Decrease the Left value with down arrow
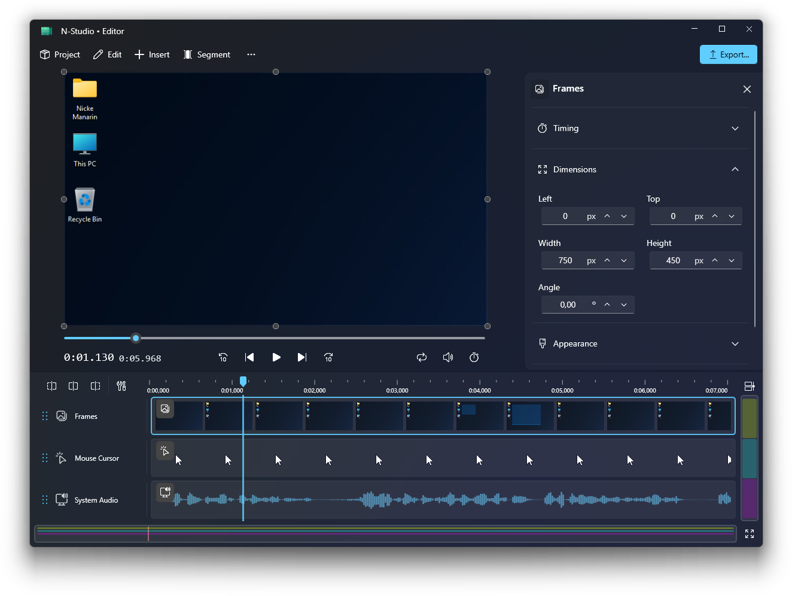This screenshot has height=596, width=792. 624,216
